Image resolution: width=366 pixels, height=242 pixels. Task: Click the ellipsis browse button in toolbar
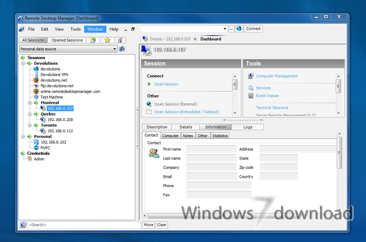pyautogui.click(x=231, y=29)
